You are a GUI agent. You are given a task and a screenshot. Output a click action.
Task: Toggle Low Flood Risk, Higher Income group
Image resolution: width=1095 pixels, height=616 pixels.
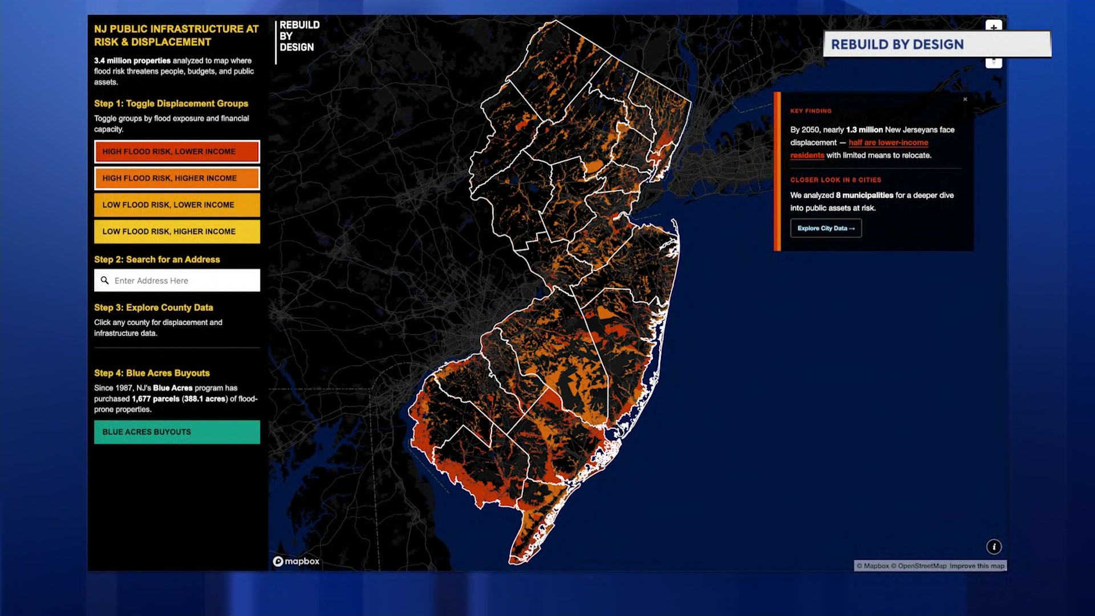click(177, 232)
